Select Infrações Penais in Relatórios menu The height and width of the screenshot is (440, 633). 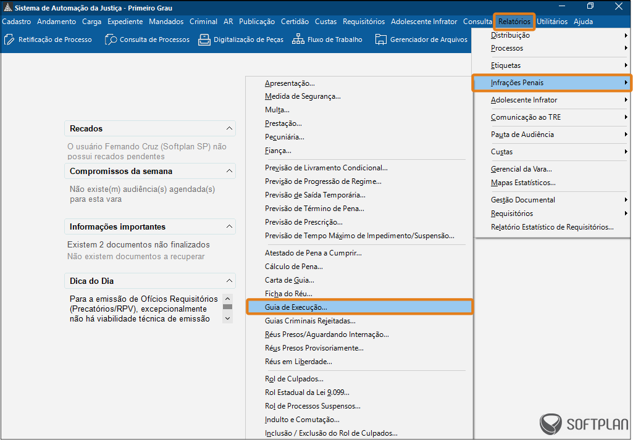(551, 83)
